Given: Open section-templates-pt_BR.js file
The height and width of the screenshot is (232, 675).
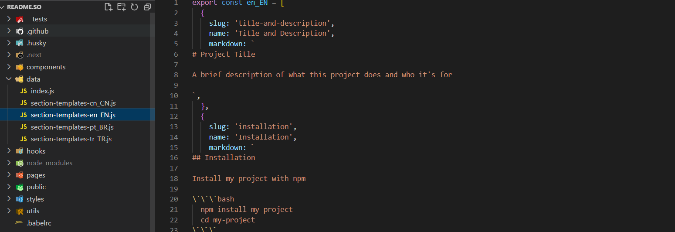Looking at the screenshot, I should 72,127.
